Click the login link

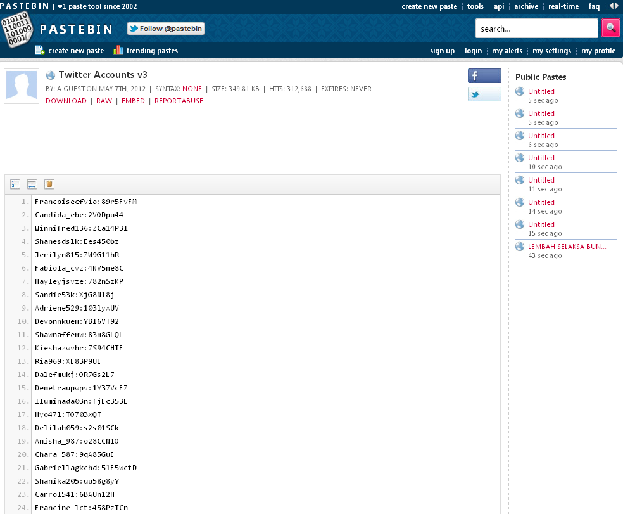tap(473, 51)
